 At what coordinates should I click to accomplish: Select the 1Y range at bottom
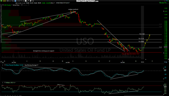pyautogui.click(x=3, y=95)
